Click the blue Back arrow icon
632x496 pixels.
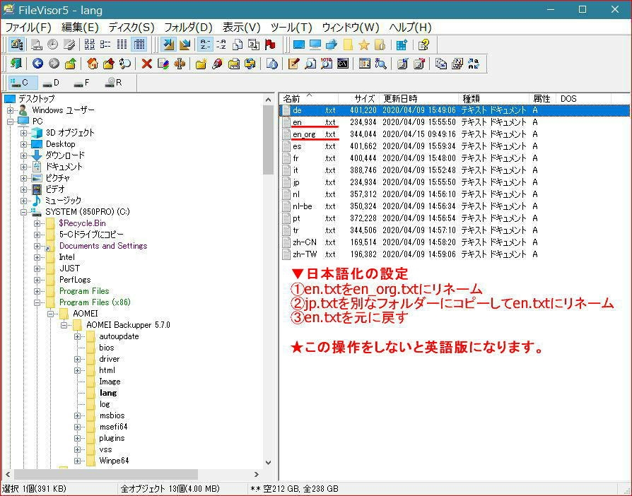(x=37, y=64)
